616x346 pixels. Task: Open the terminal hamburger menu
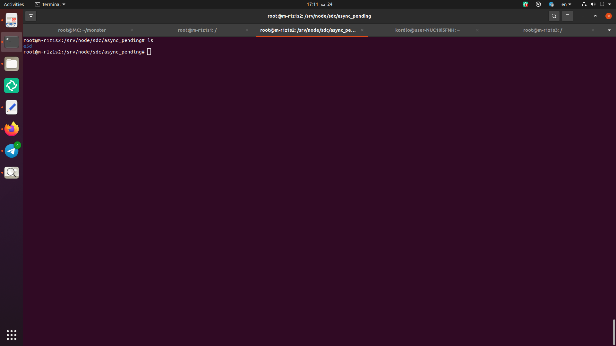point(567,16)
